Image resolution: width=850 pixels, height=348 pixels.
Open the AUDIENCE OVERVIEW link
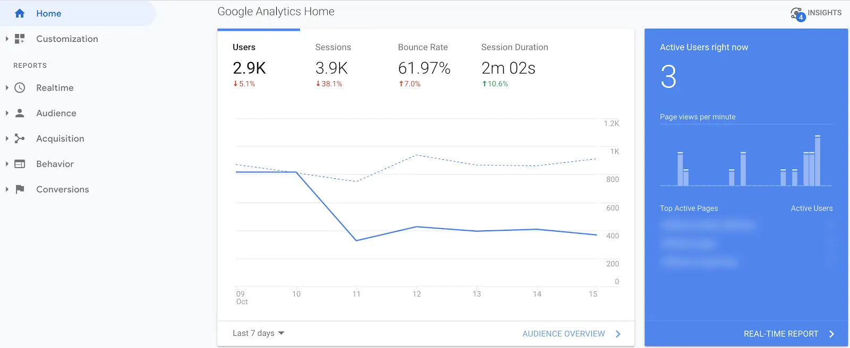point(564,334)
